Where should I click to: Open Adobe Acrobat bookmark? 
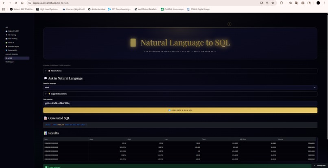click(x=96, y=9)
